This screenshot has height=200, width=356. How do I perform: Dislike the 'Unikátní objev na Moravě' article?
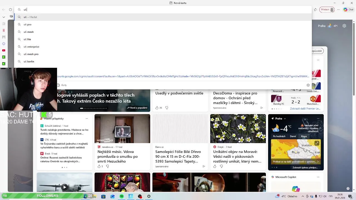221,166
